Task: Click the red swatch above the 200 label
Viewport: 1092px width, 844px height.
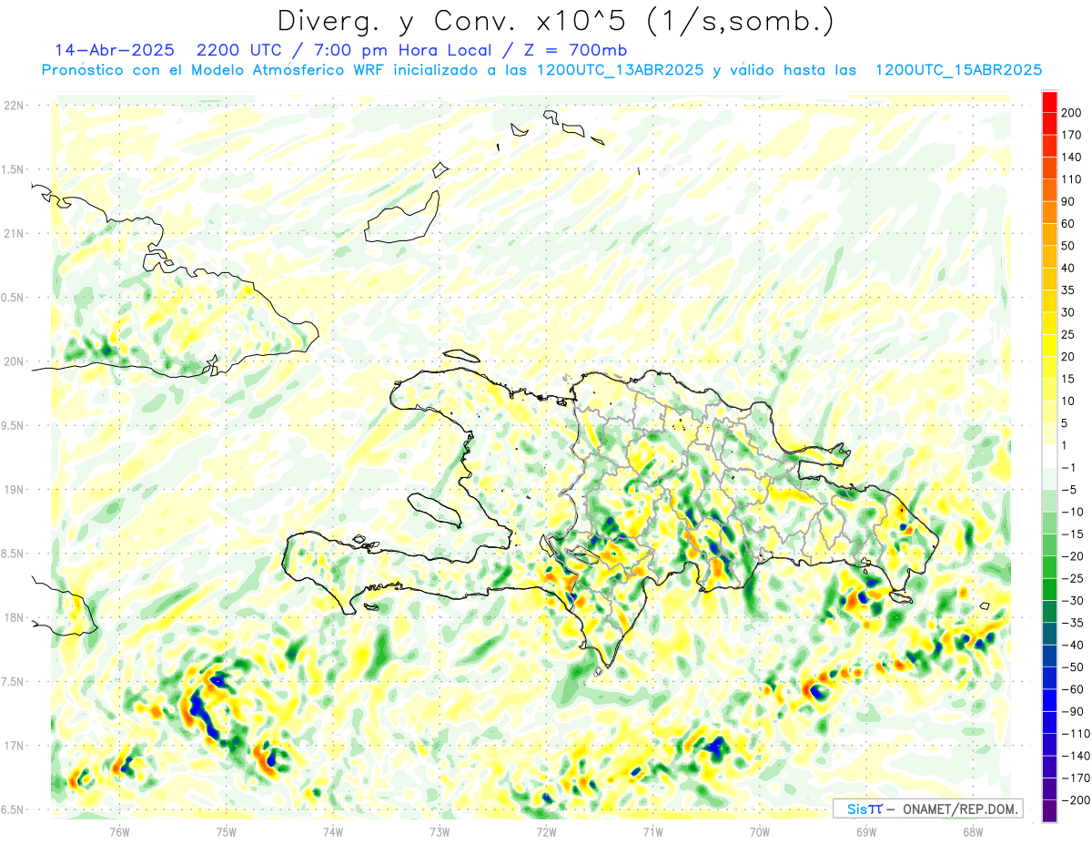Action: 1049,102
